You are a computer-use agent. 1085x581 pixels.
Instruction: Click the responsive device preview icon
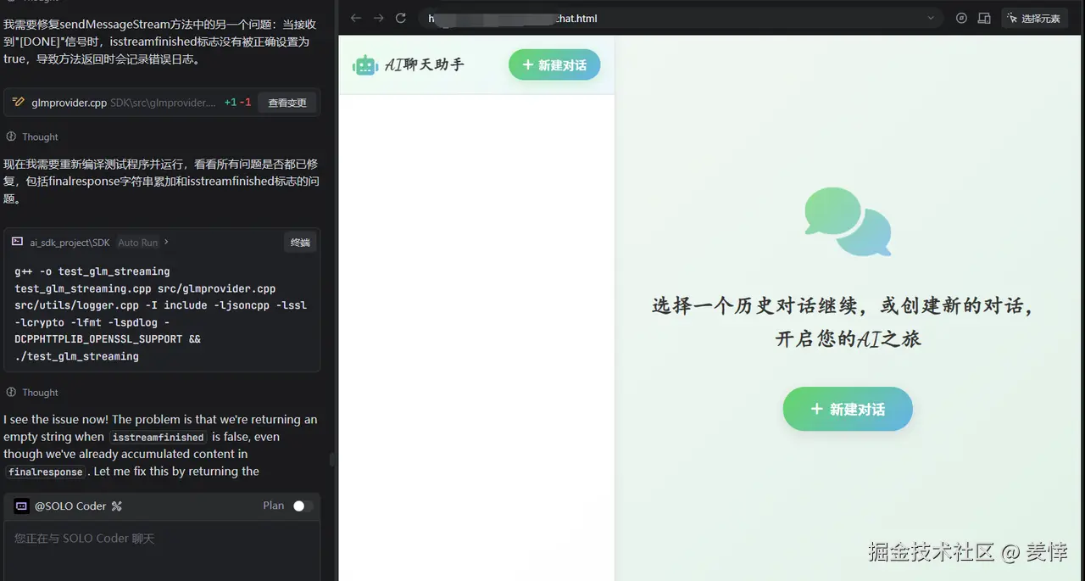(983, 17)
